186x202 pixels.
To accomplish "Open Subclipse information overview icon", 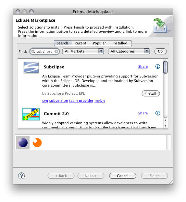I will click(157, 66).
